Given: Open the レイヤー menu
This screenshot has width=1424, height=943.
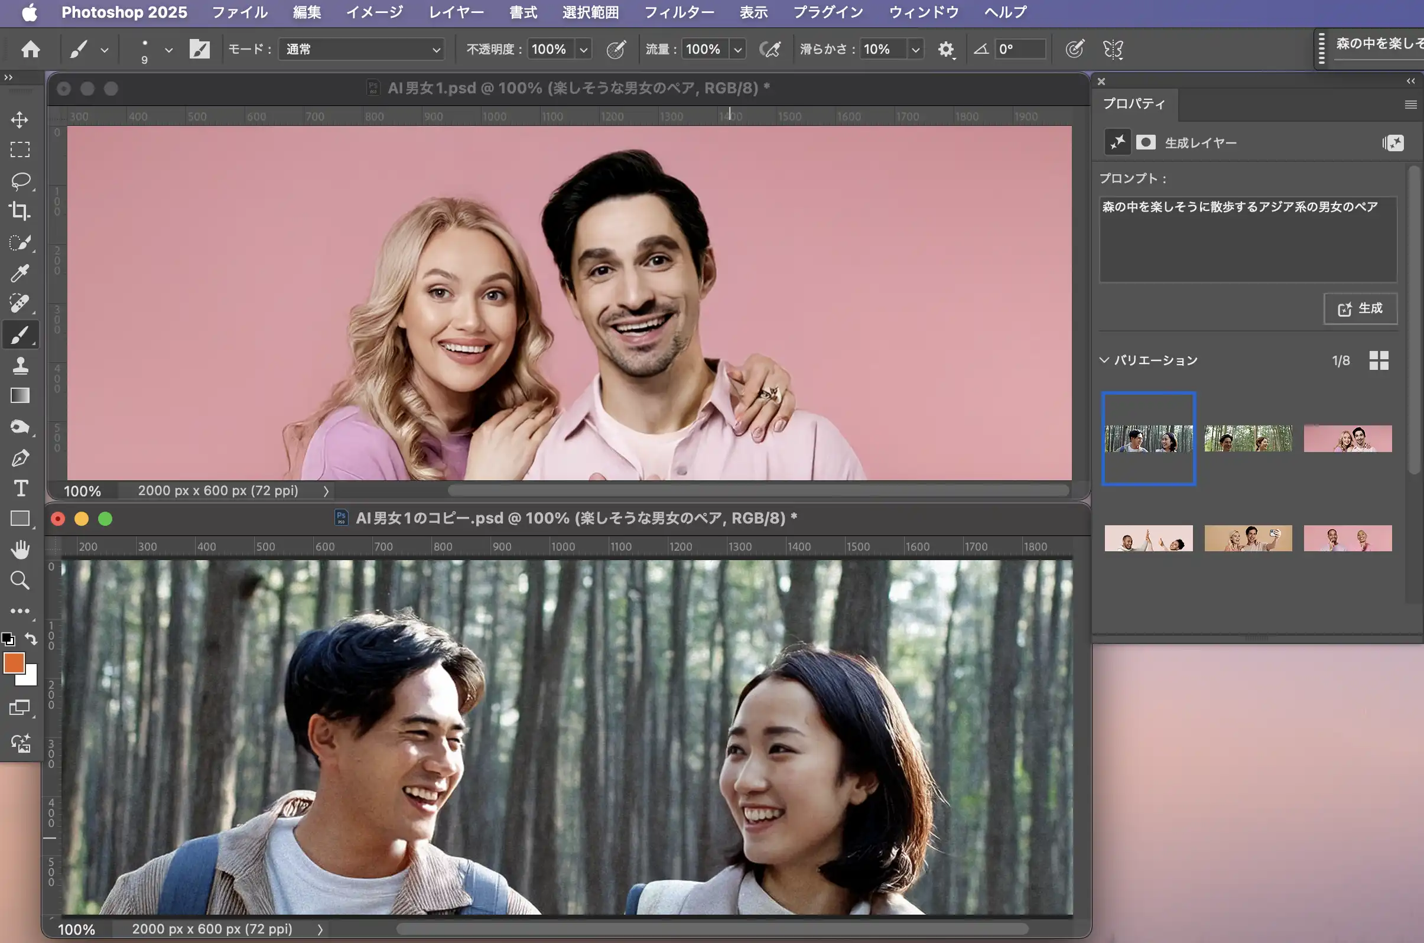Looking at the screenshot, I should (x=455, y=12).
